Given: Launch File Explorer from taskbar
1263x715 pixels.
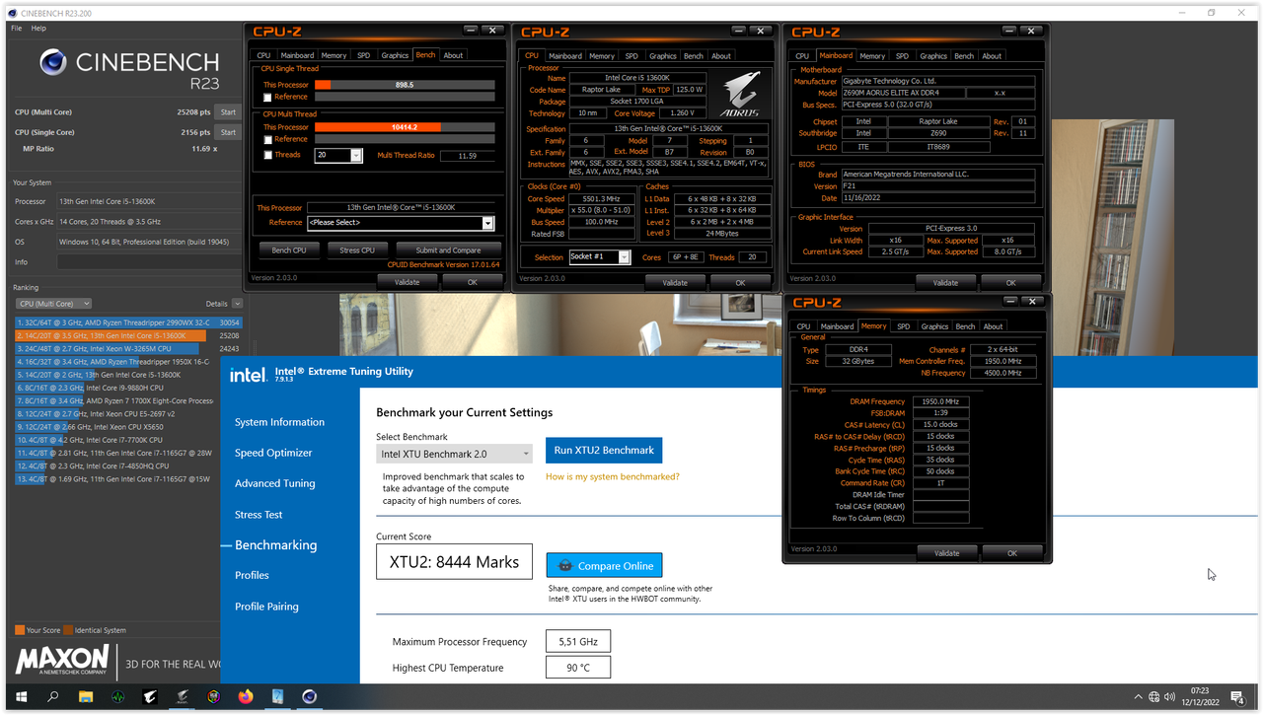Looking at the screenshot, I should point(86,696).
